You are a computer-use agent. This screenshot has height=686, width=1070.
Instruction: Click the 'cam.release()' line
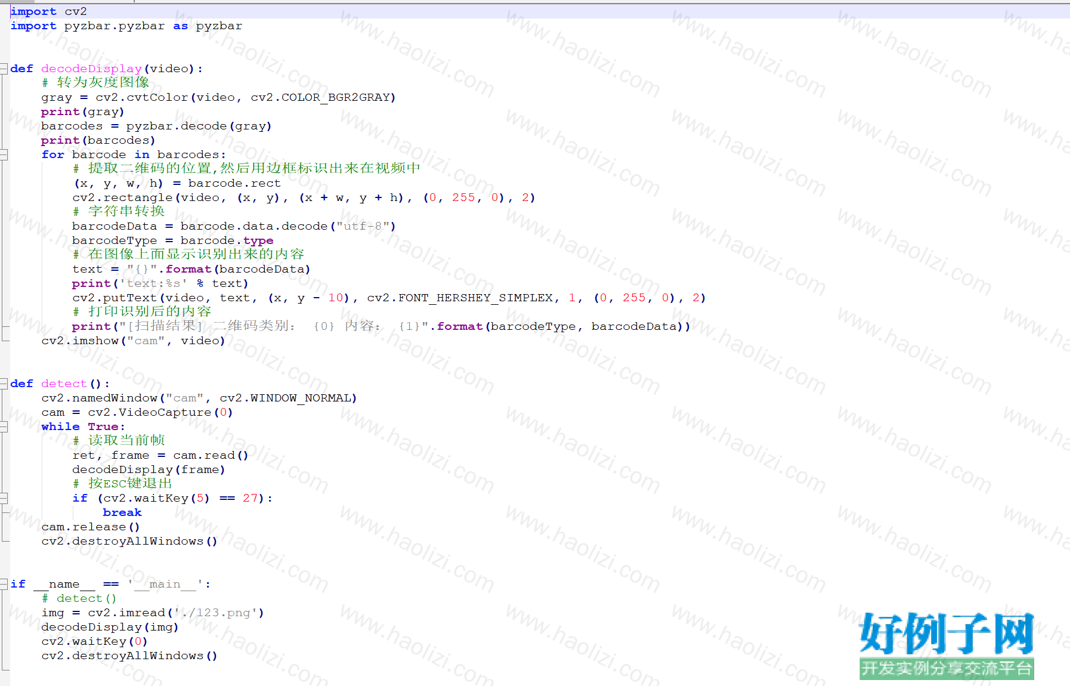(91, 527)
